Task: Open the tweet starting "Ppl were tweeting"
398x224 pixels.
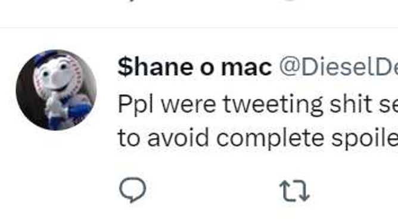Action: pos(258,122)
